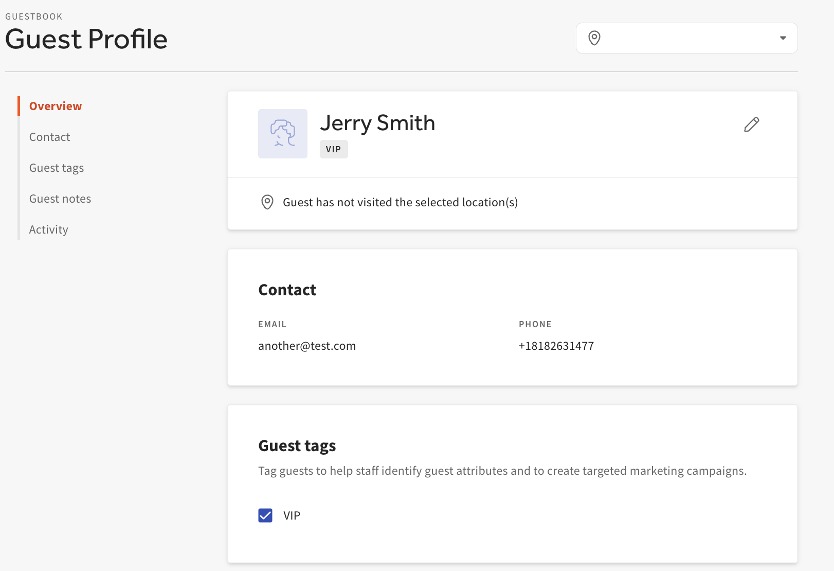
Task: Click the Overview sidebar entry
Action: click(55, 106)
